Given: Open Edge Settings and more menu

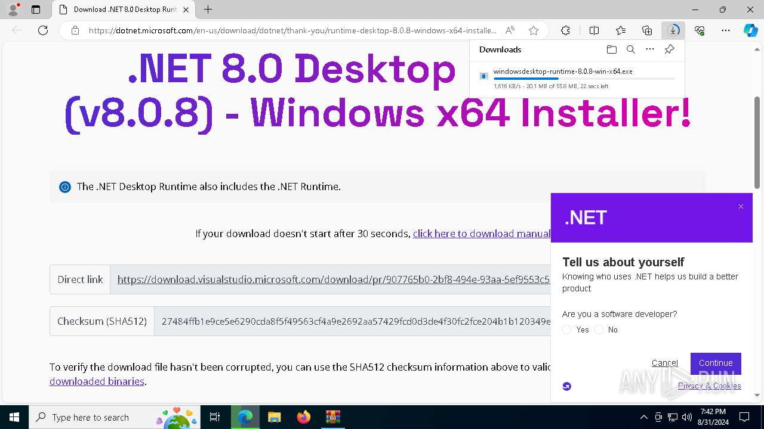Looking at the screenshot, I should (x=726, y=30).
